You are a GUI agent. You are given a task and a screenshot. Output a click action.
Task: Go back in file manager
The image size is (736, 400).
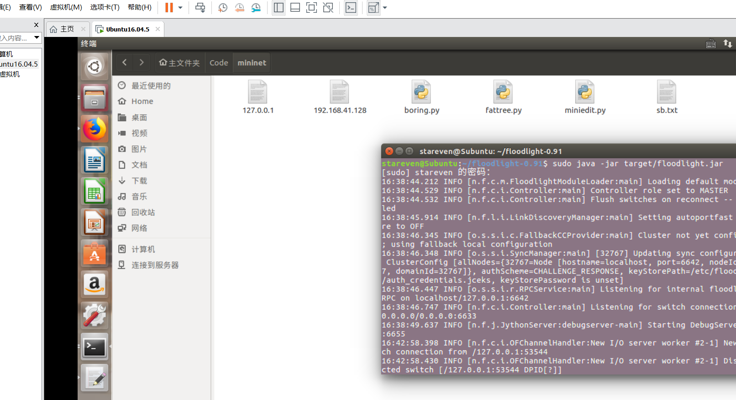point(125,62)
